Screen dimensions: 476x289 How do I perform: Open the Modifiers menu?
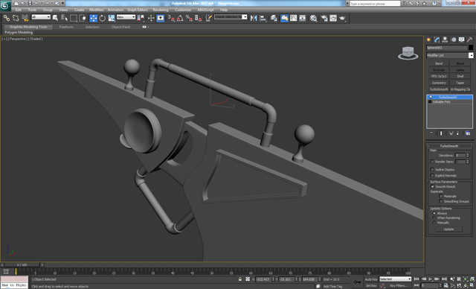coord(97,10)
